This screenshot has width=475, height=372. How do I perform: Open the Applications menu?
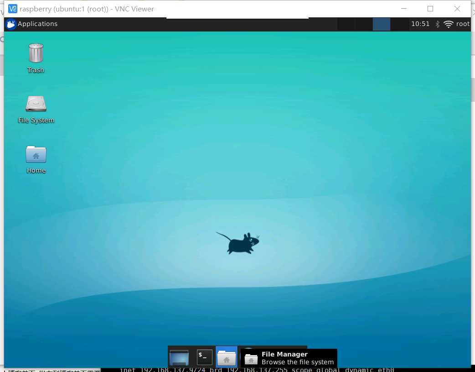[x=32, y=24]
